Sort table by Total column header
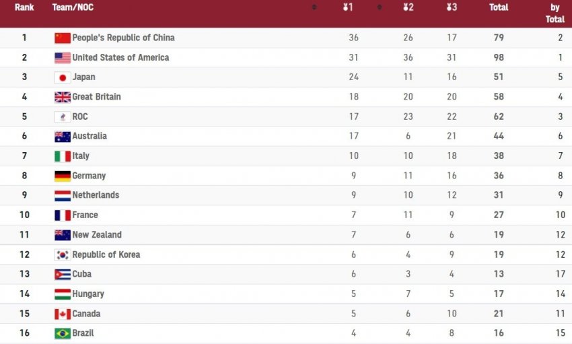Image resolution: width=572 pixels, height=344 pixels. [x=499, y=7]
